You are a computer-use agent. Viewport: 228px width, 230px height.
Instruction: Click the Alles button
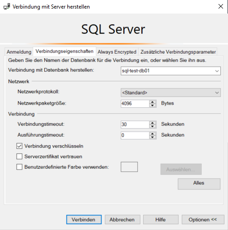coord(199,184)
